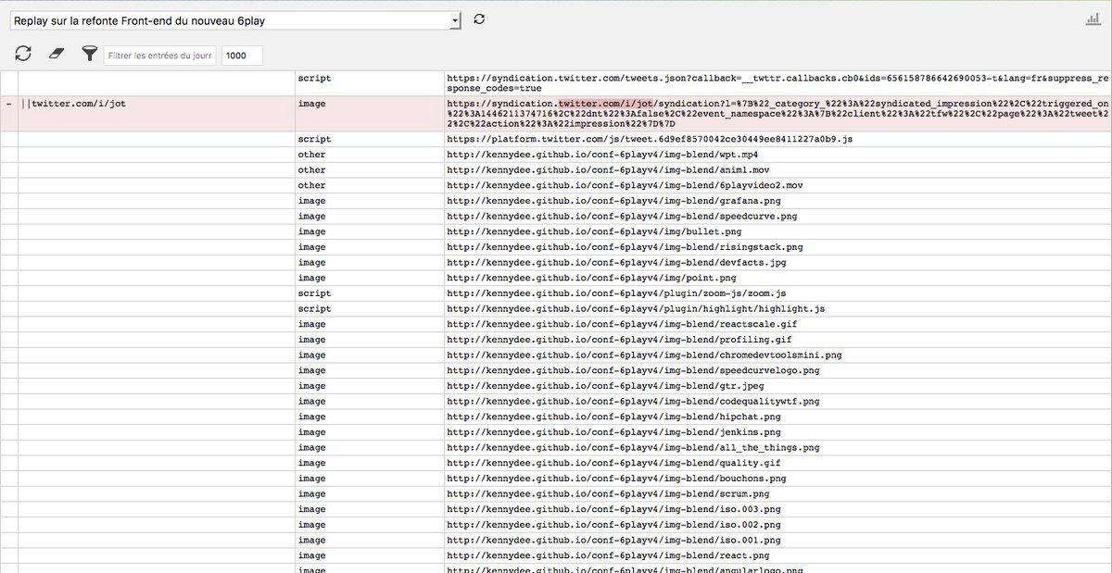Click the risingstack.png URL entry
1112x573 pixels.
point(777,247)
